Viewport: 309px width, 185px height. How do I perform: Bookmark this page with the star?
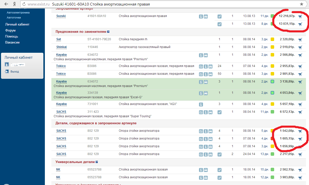[301, 4]
